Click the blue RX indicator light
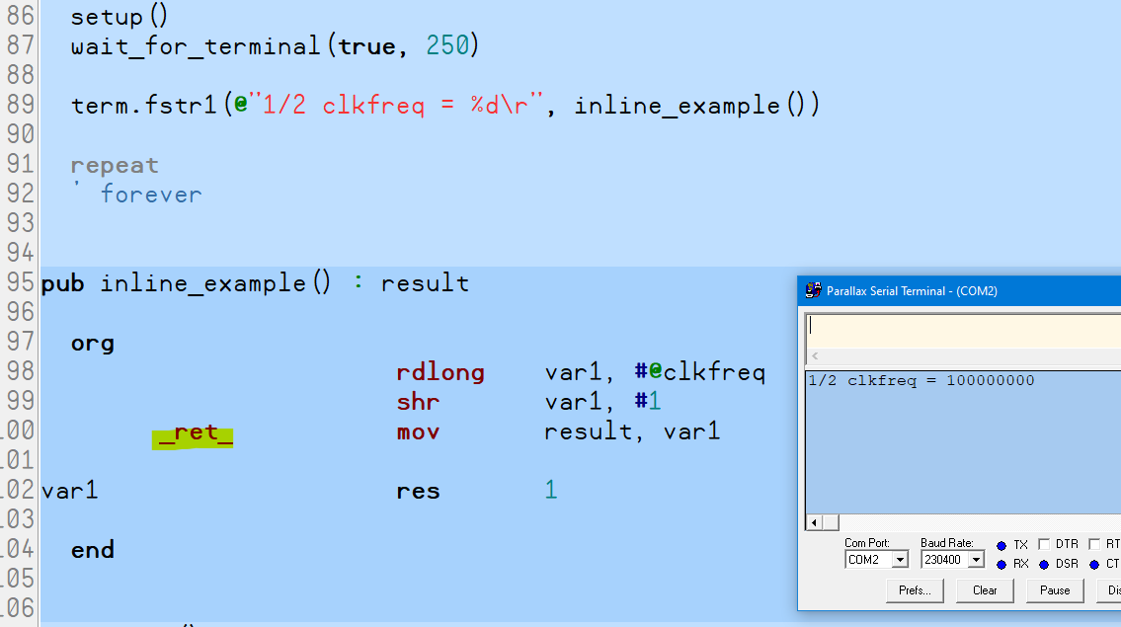This screenshot has width=1121, height=627. pos(1001,565)
